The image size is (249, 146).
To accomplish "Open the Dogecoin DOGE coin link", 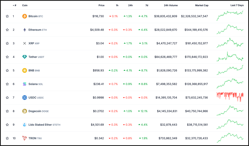I will coord(39,111).
